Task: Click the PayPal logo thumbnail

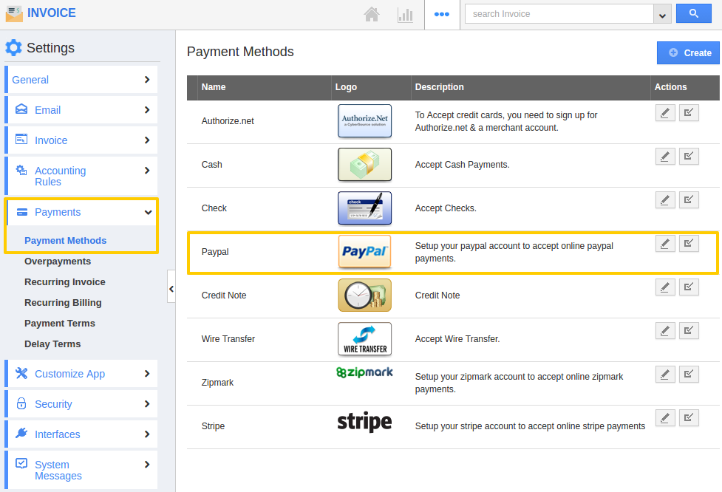Action: (x=364, y=252)
